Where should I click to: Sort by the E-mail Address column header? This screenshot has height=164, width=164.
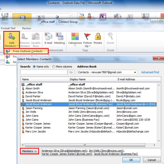coord(138,79)
